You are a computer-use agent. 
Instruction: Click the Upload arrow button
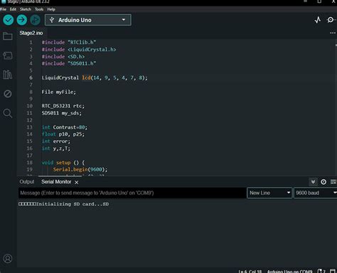[22, 20]
